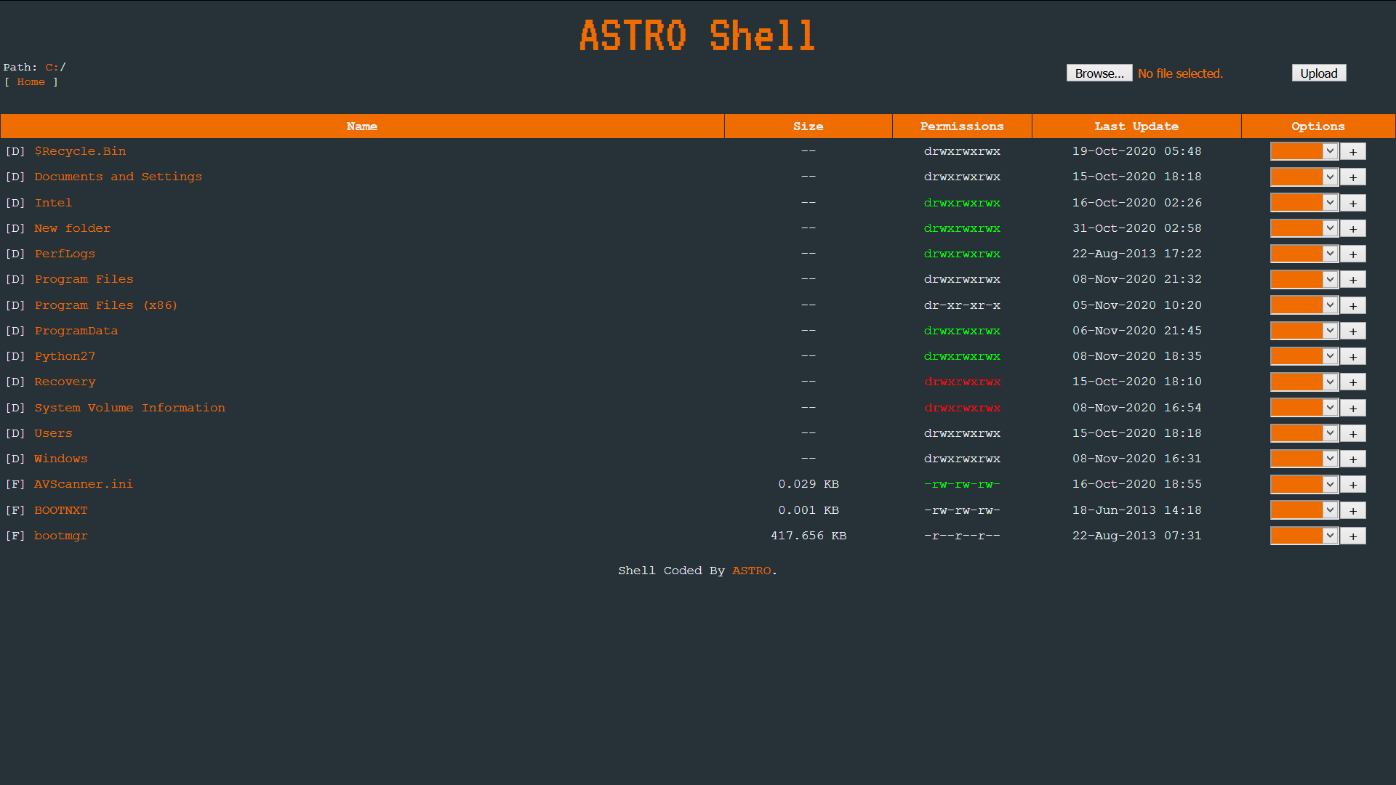Click the Permissions column header
The width and height of the screenshot is (1396, 785).
tap(961, 126)
